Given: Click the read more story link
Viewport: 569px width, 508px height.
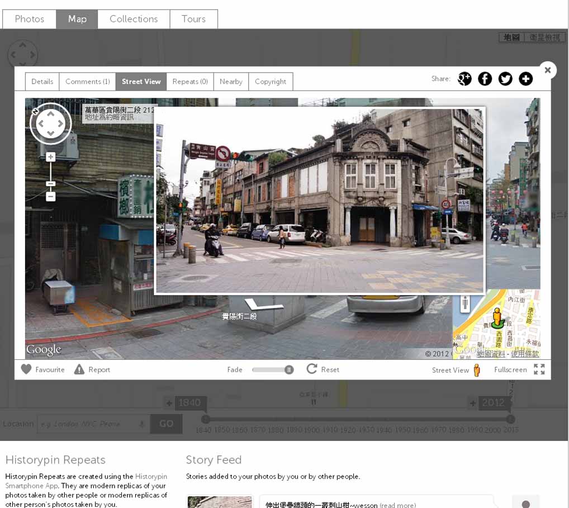Looking at the screenshot, I should 398,505.
